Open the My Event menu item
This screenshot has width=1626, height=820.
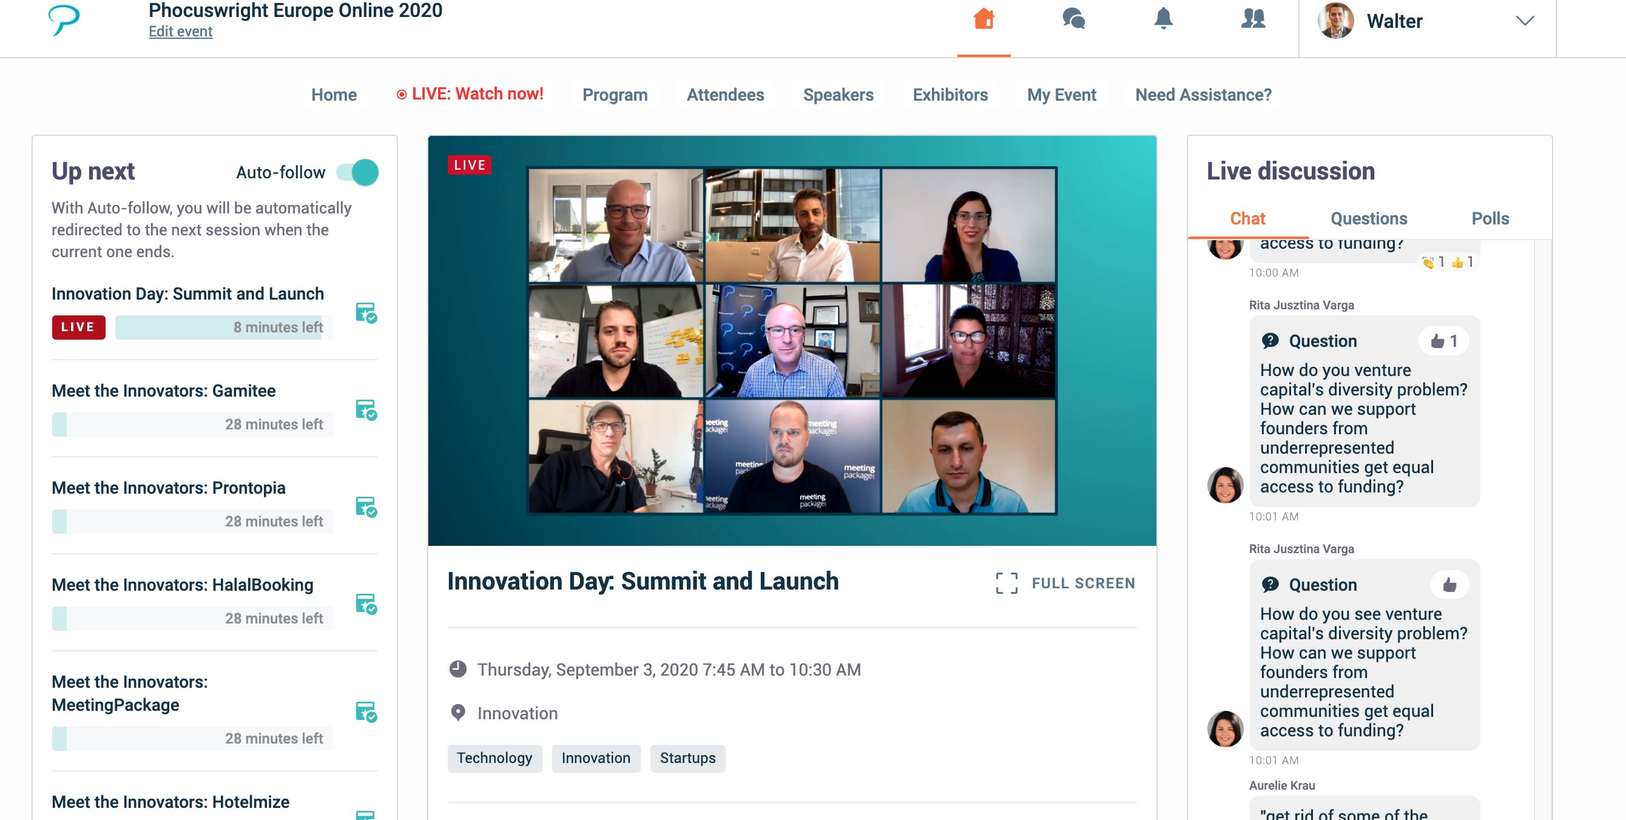[x=1061, y=95]
